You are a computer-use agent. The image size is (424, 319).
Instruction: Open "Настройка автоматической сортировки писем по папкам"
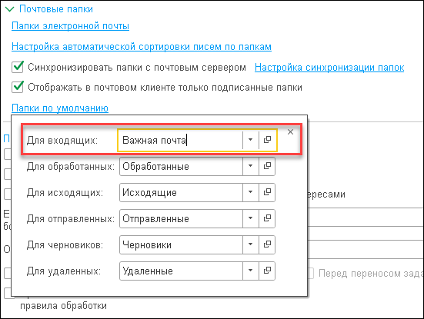coord(142,46)
